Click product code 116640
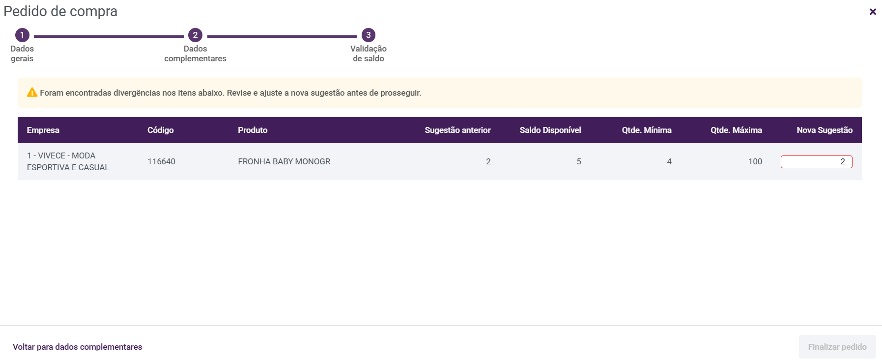Image resolution: width=882 pixels, height=362 pixels. [x=161, y=161]
